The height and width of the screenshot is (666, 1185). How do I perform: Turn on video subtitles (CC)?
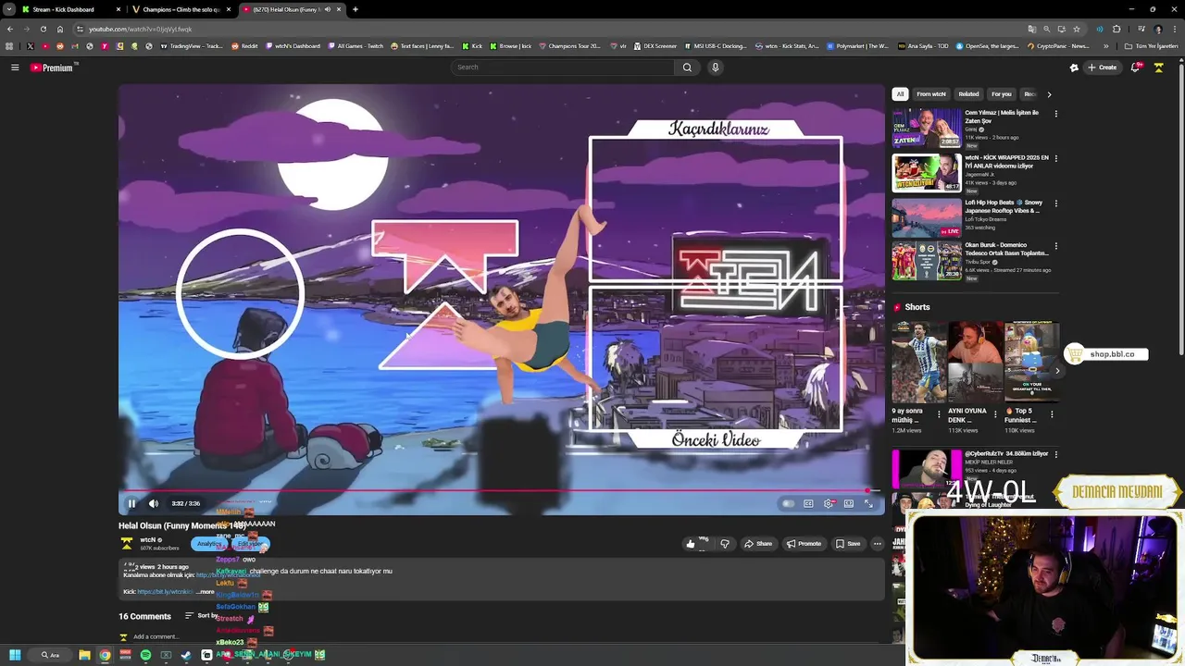coord(808,503)
